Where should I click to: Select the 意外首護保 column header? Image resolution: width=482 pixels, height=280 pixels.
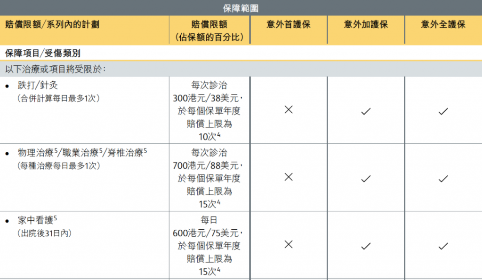coord(289,24)
